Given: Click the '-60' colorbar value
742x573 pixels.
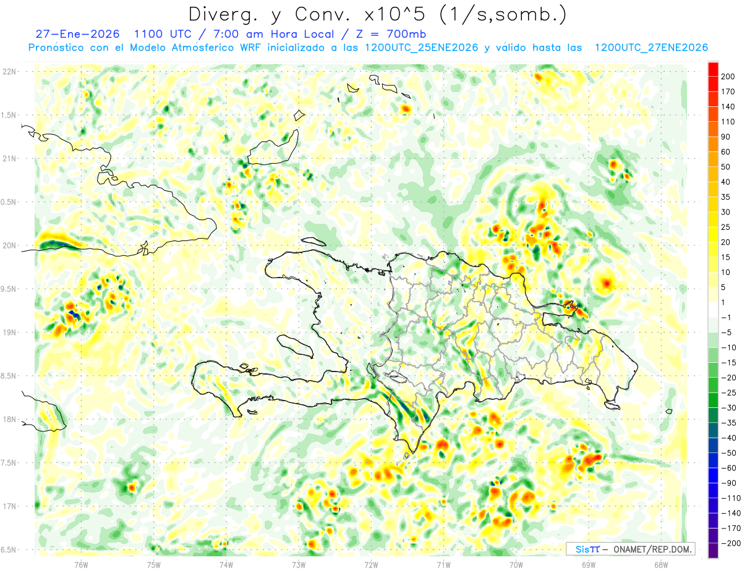Looking at the screenshot, I should [x=730, y=469].
